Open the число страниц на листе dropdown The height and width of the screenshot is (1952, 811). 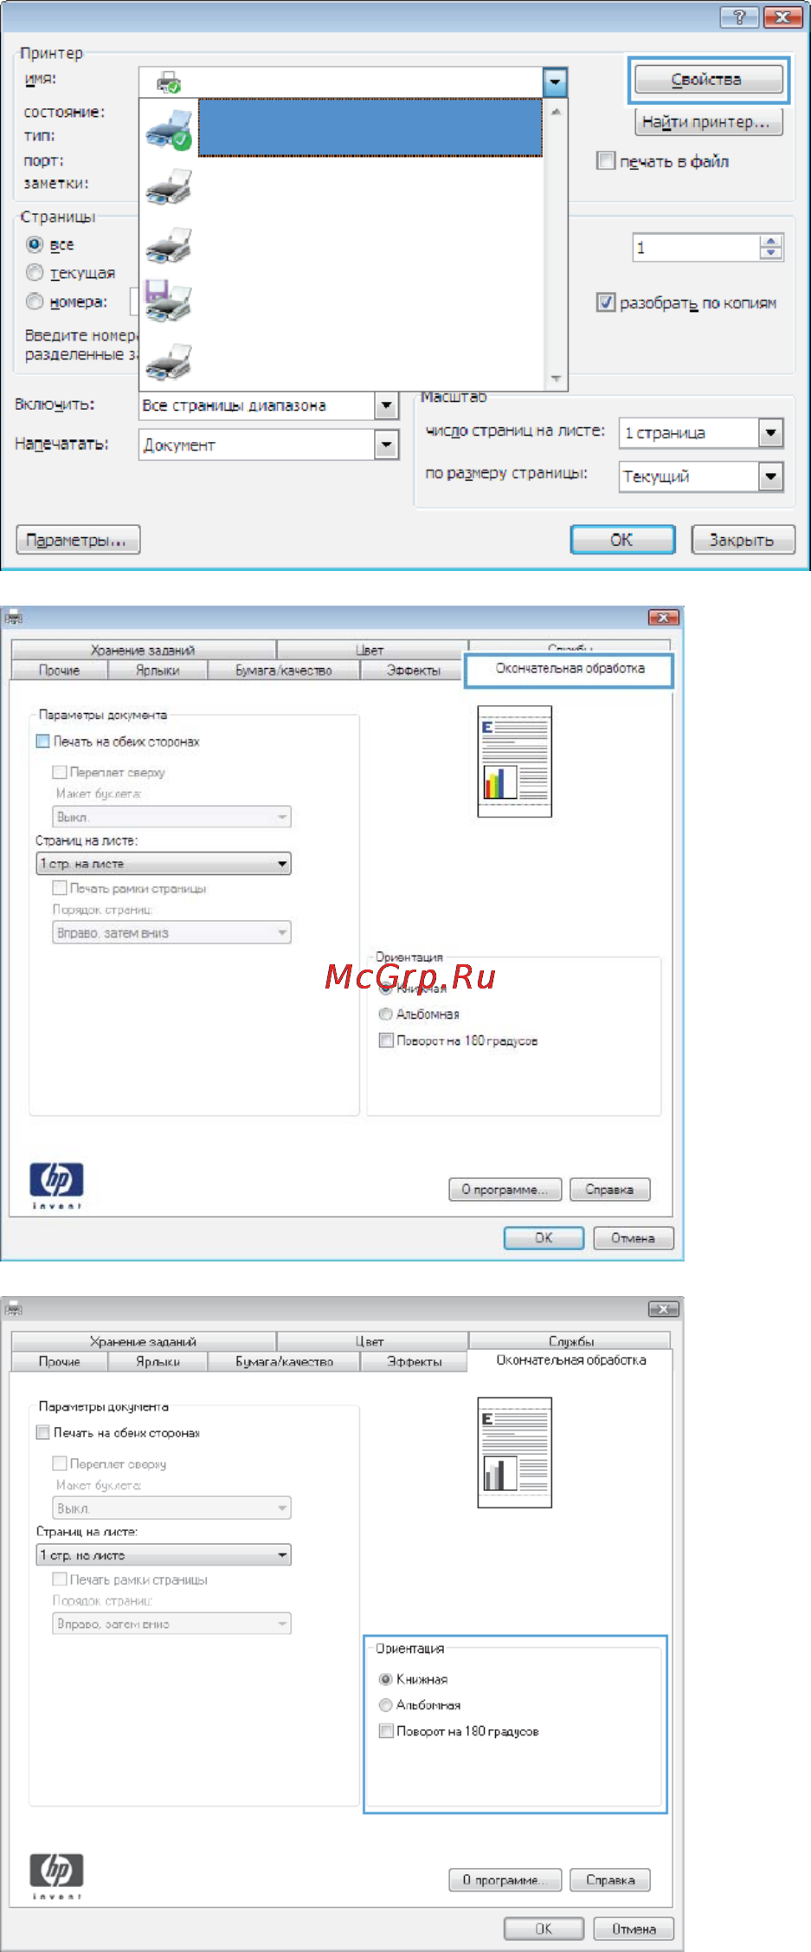click(701, 432)
